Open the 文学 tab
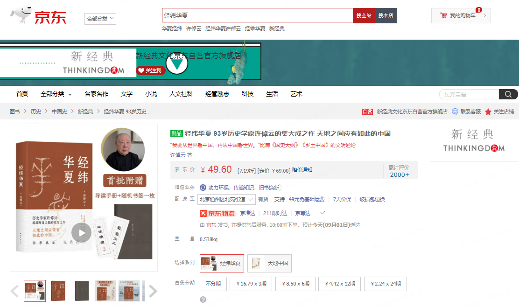The width and height of the screenshot is (519, 307). [126, 94]
